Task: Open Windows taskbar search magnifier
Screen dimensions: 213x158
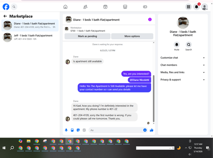Action: point(12,148)
